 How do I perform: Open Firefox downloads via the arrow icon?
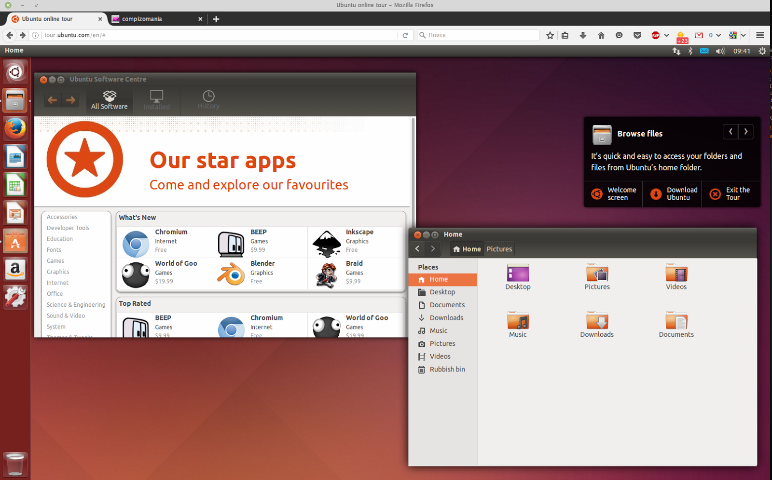point(583,35)
